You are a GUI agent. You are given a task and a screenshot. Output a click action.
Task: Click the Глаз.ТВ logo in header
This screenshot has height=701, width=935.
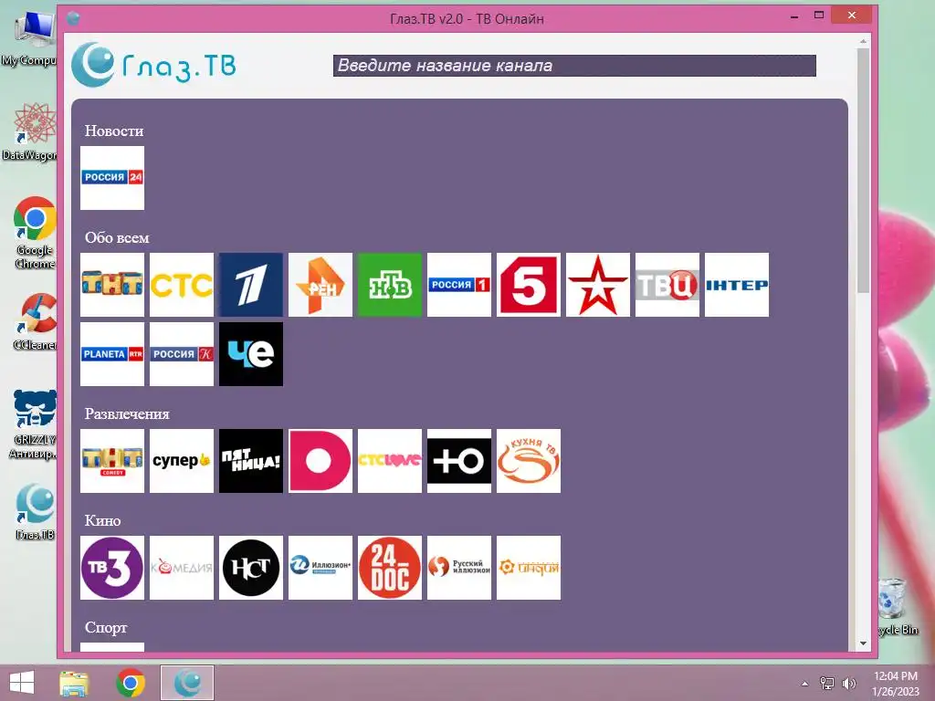pos(153,65)
